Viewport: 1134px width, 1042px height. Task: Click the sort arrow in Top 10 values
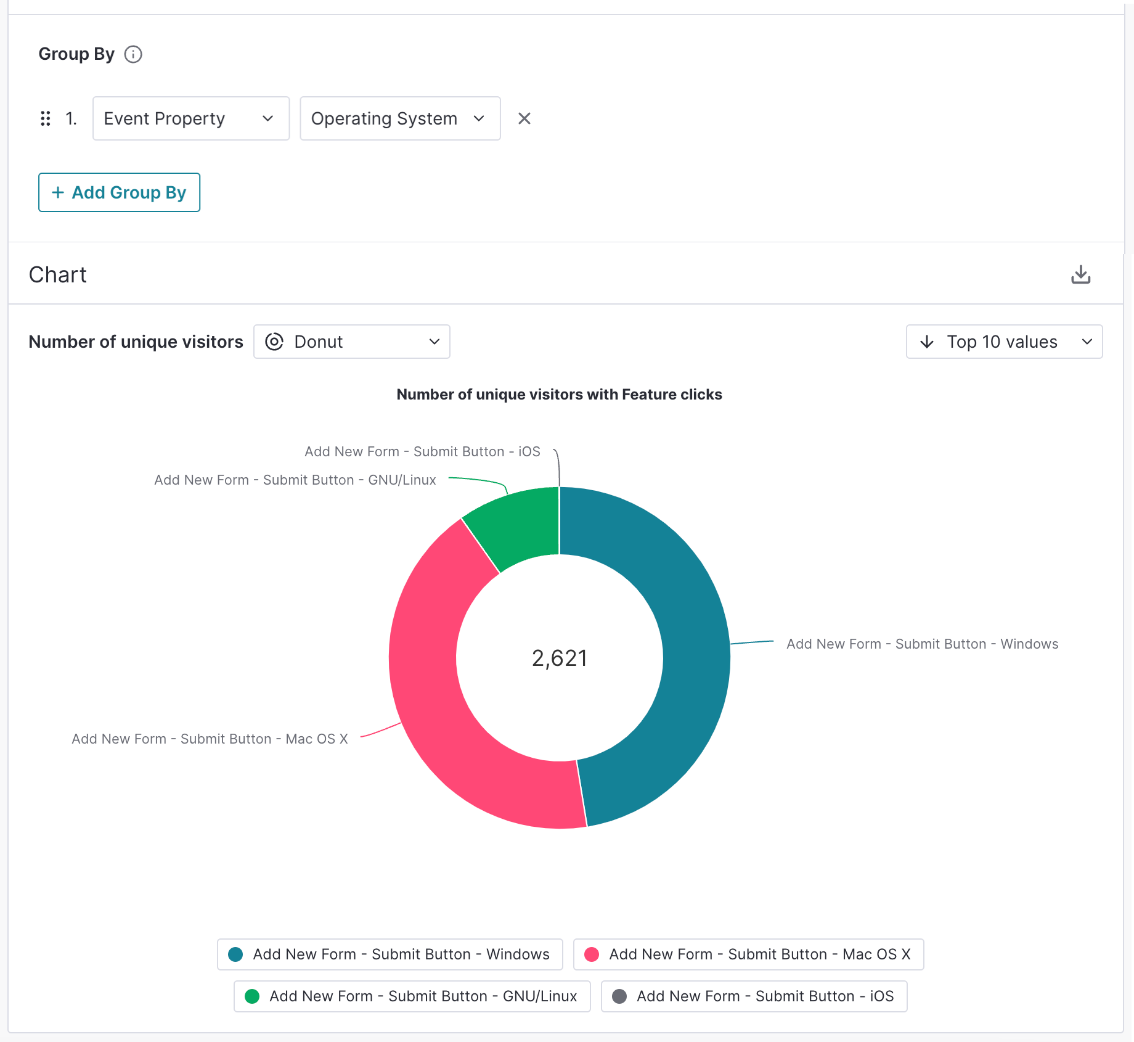[x=926, y=342]
